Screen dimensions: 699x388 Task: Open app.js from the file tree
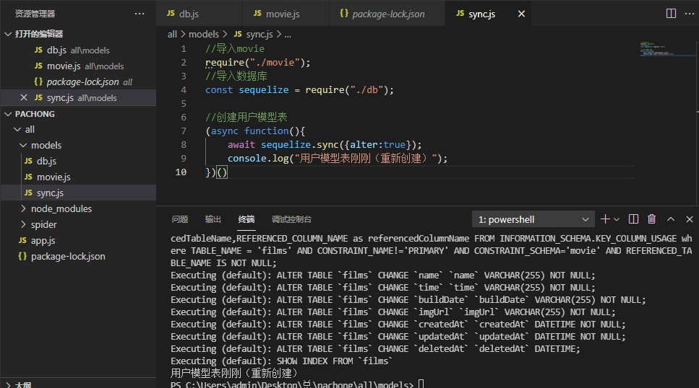point(78,241)
